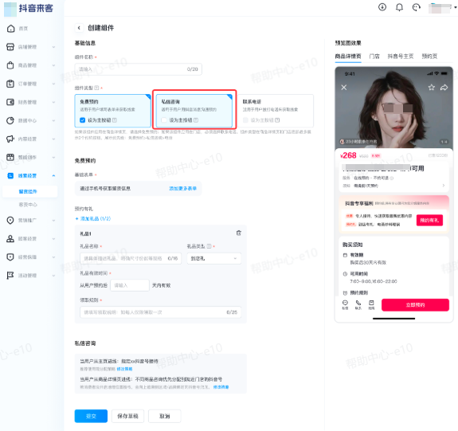Switch to 抖音号主页 preview tab
The image size is (458, 431).
(x=401, y=57)
